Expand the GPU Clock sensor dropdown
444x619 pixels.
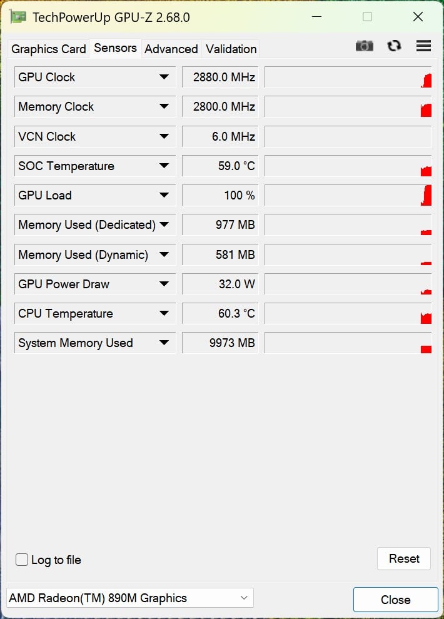(164, 77)
